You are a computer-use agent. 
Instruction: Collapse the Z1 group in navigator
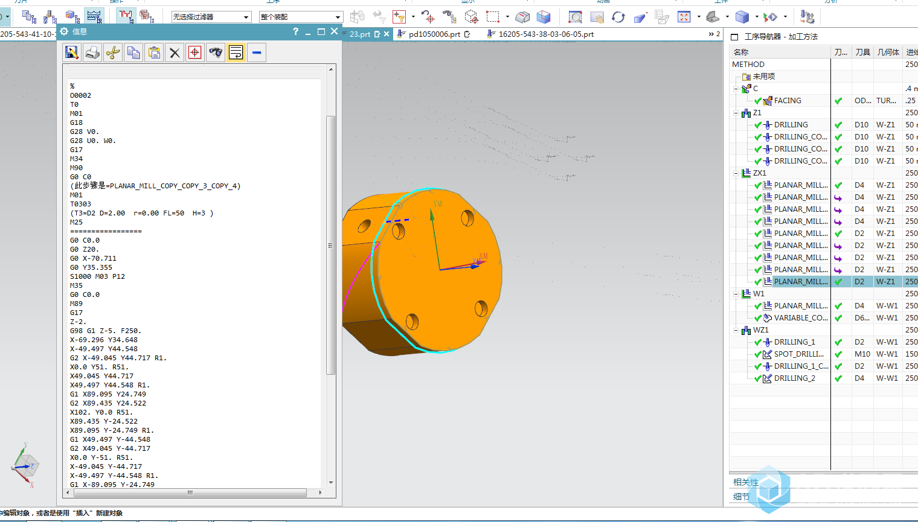[x=736, y=113]
